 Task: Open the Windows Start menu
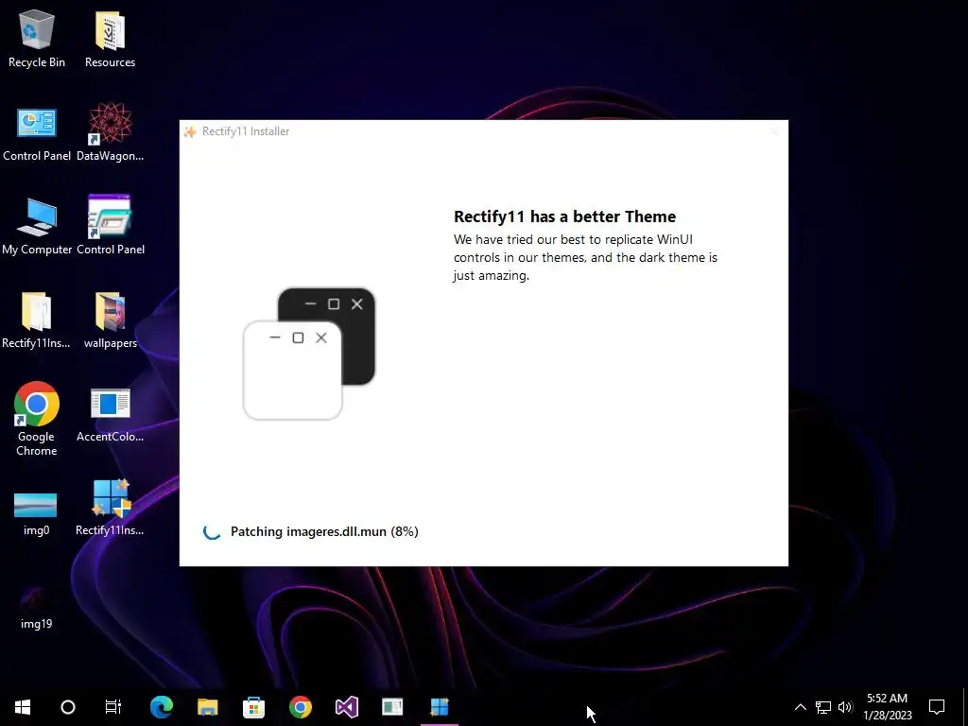[x=23, y=707]
